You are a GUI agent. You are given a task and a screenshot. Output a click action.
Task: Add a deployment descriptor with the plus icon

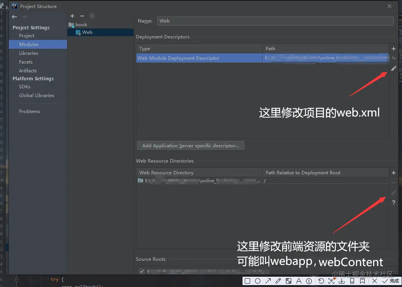(394, 49)
